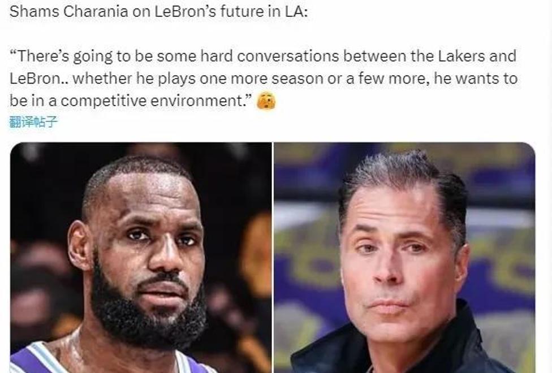552x373 pixels.
Task: Click the phrase "one more season"
Action: pos(261,79)
